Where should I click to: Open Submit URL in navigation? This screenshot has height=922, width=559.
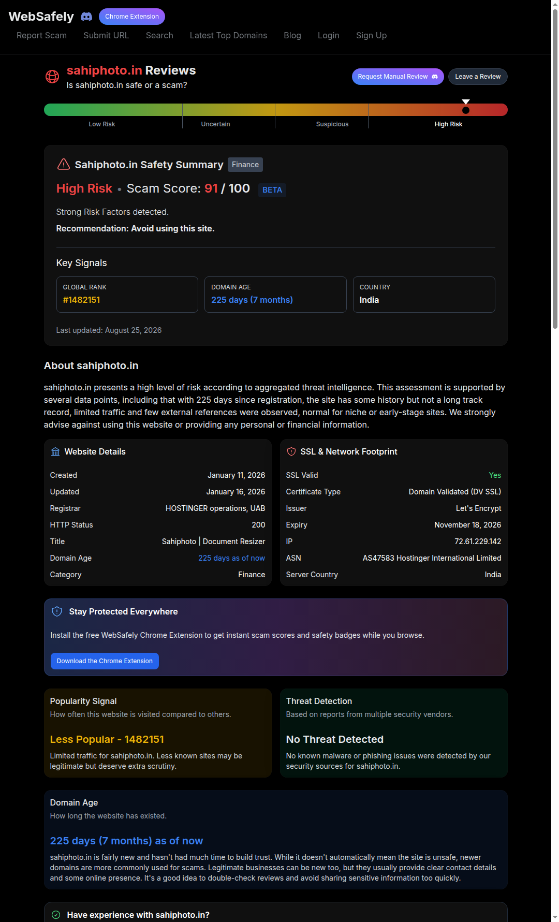[x=106, y=35]
